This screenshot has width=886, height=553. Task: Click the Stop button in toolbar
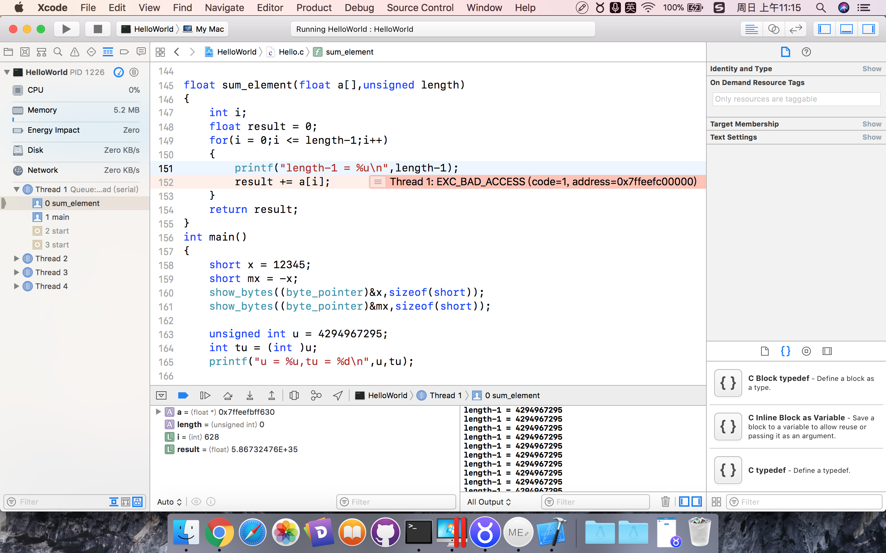click(x=97, y=29)
